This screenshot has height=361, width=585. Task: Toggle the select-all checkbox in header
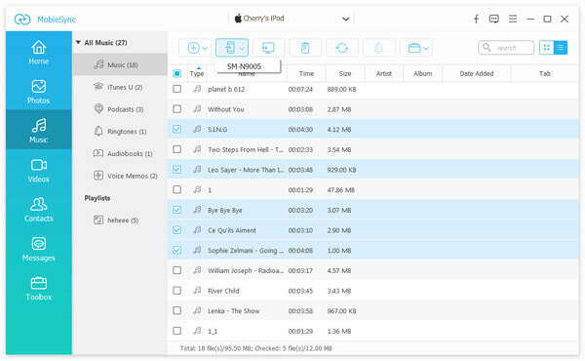[x=176, y=73]
